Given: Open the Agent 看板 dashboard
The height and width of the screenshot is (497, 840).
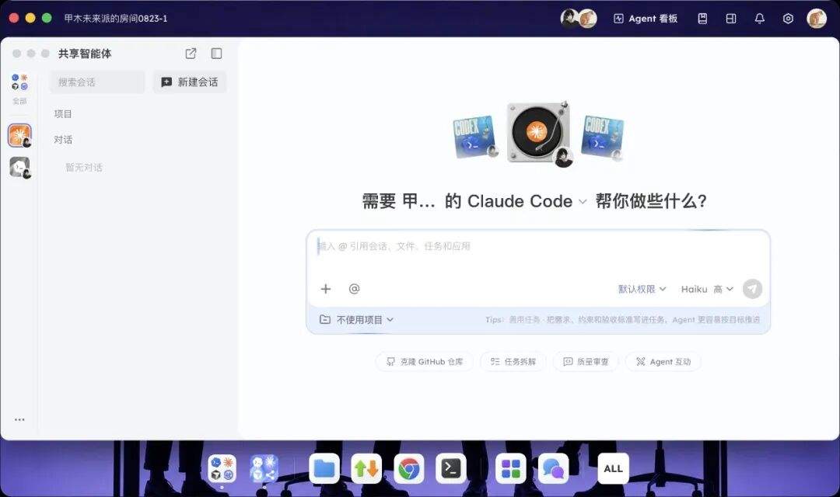Looking at the screenshot, I should click(x=646, y=19).
